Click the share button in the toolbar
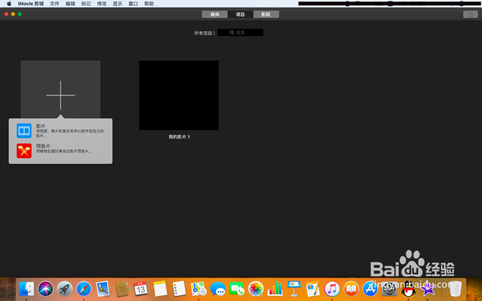This screenshot has height=301, width=482. point(470,14)
